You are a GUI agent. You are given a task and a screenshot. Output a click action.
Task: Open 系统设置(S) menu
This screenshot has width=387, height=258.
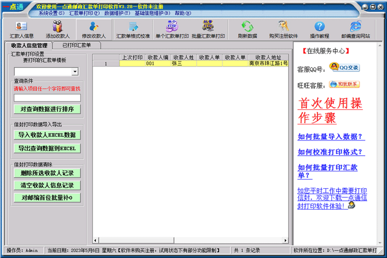coord(52,13)
